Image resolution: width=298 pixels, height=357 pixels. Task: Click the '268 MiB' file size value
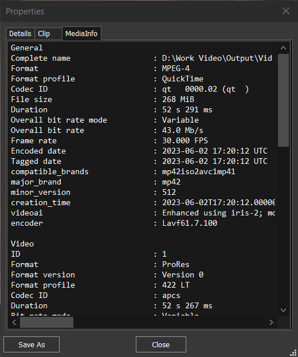point(178,100)
